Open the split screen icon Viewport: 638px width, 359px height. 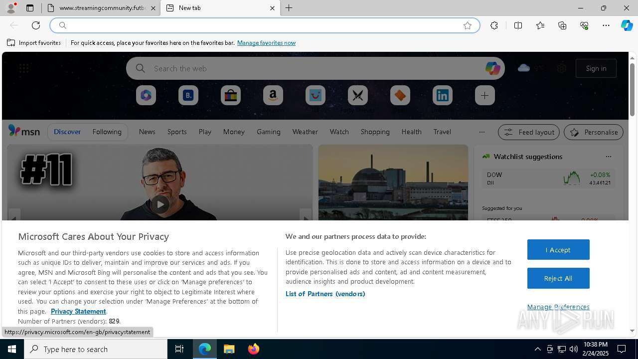tap(518, 25)
